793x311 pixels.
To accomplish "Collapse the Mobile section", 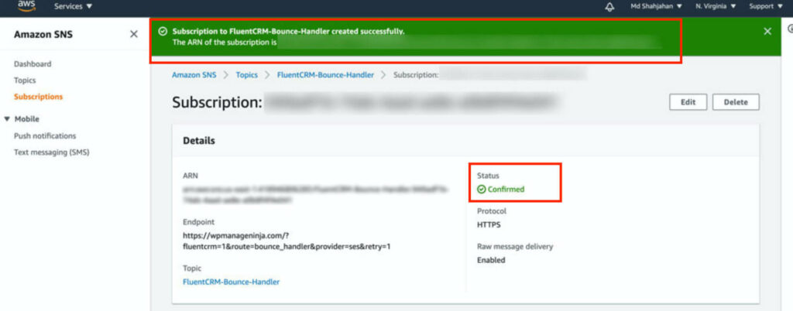I will pos(7,119).
